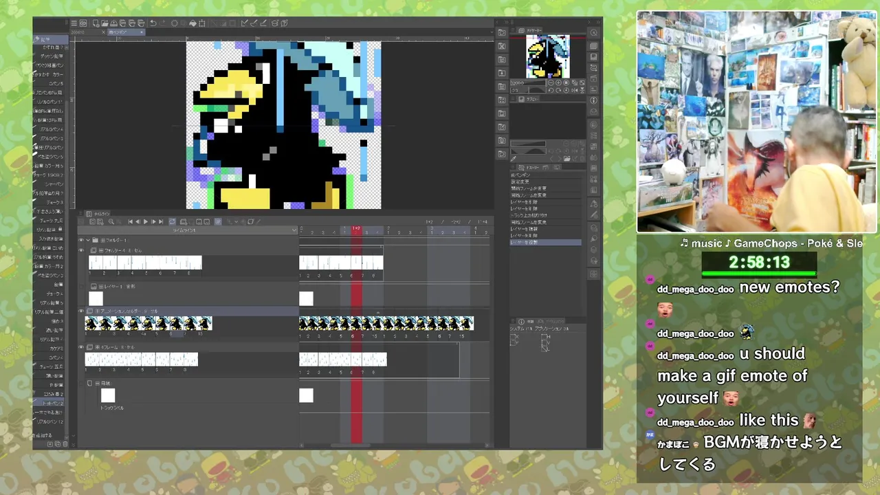Click the new animation folder icon
The height and width of the screenshot is (495, 880).
click(x=184, y=221)
